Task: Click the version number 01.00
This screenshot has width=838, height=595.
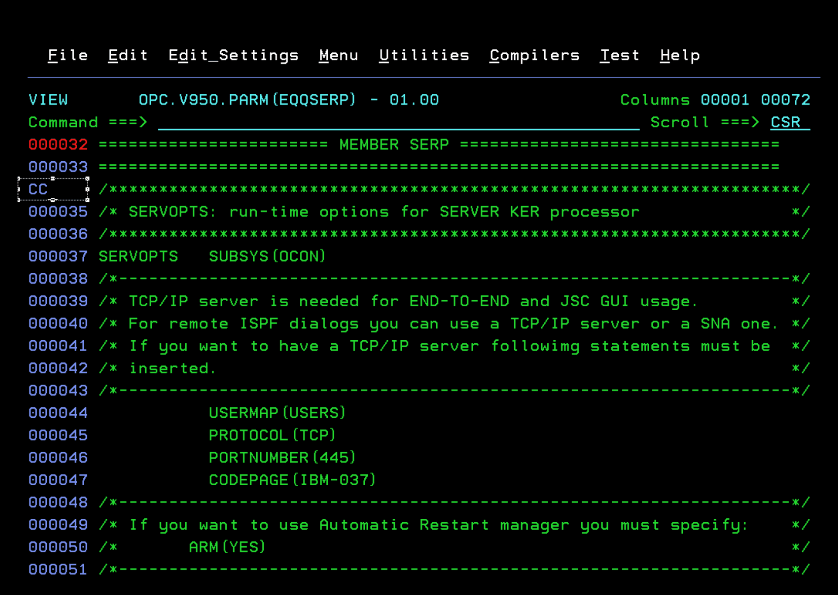Action: click(x=414, y=100)
